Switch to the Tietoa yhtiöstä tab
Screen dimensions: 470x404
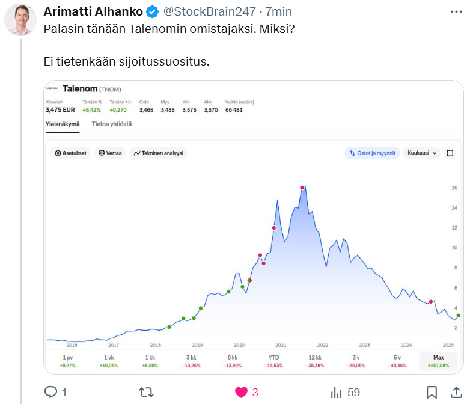point(112,124)
